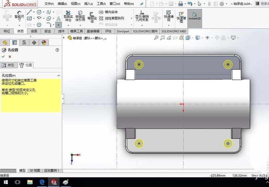Select the Polygon sketch tool

coord(39,25)
